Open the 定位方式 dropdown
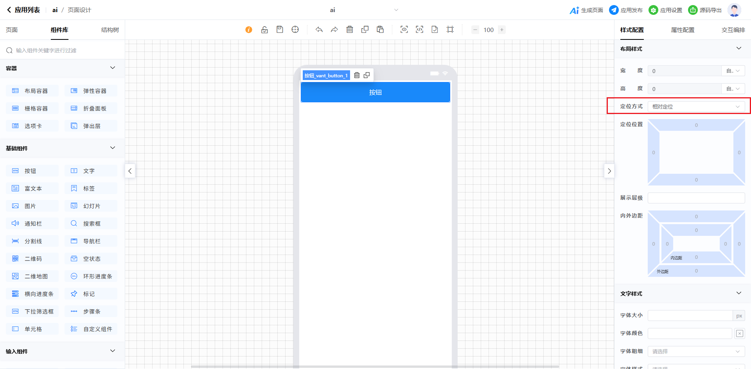This screenshot has height=369, width=751. click(696, 107)
